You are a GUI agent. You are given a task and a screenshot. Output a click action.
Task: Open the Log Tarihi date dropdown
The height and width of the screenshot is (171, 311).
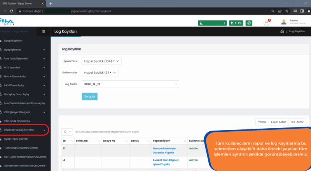130,84
